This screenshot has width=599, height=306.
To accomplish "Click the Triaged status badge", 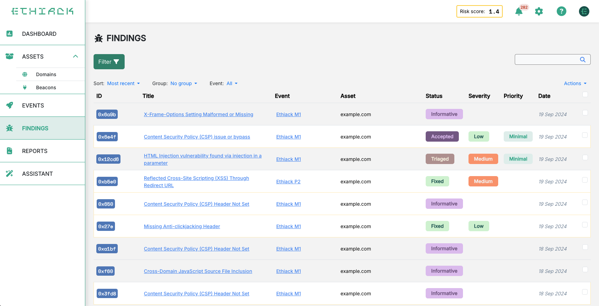I will 440,159.
